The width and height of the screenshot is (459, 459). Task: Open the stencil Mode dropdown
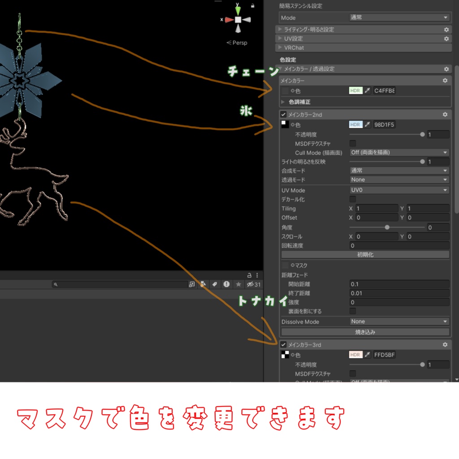tap(399, 17)
